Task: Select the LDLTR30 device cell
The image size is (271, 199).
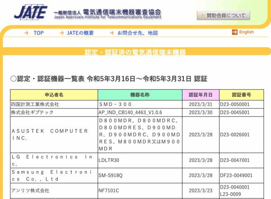Action: tap(140, 160)
